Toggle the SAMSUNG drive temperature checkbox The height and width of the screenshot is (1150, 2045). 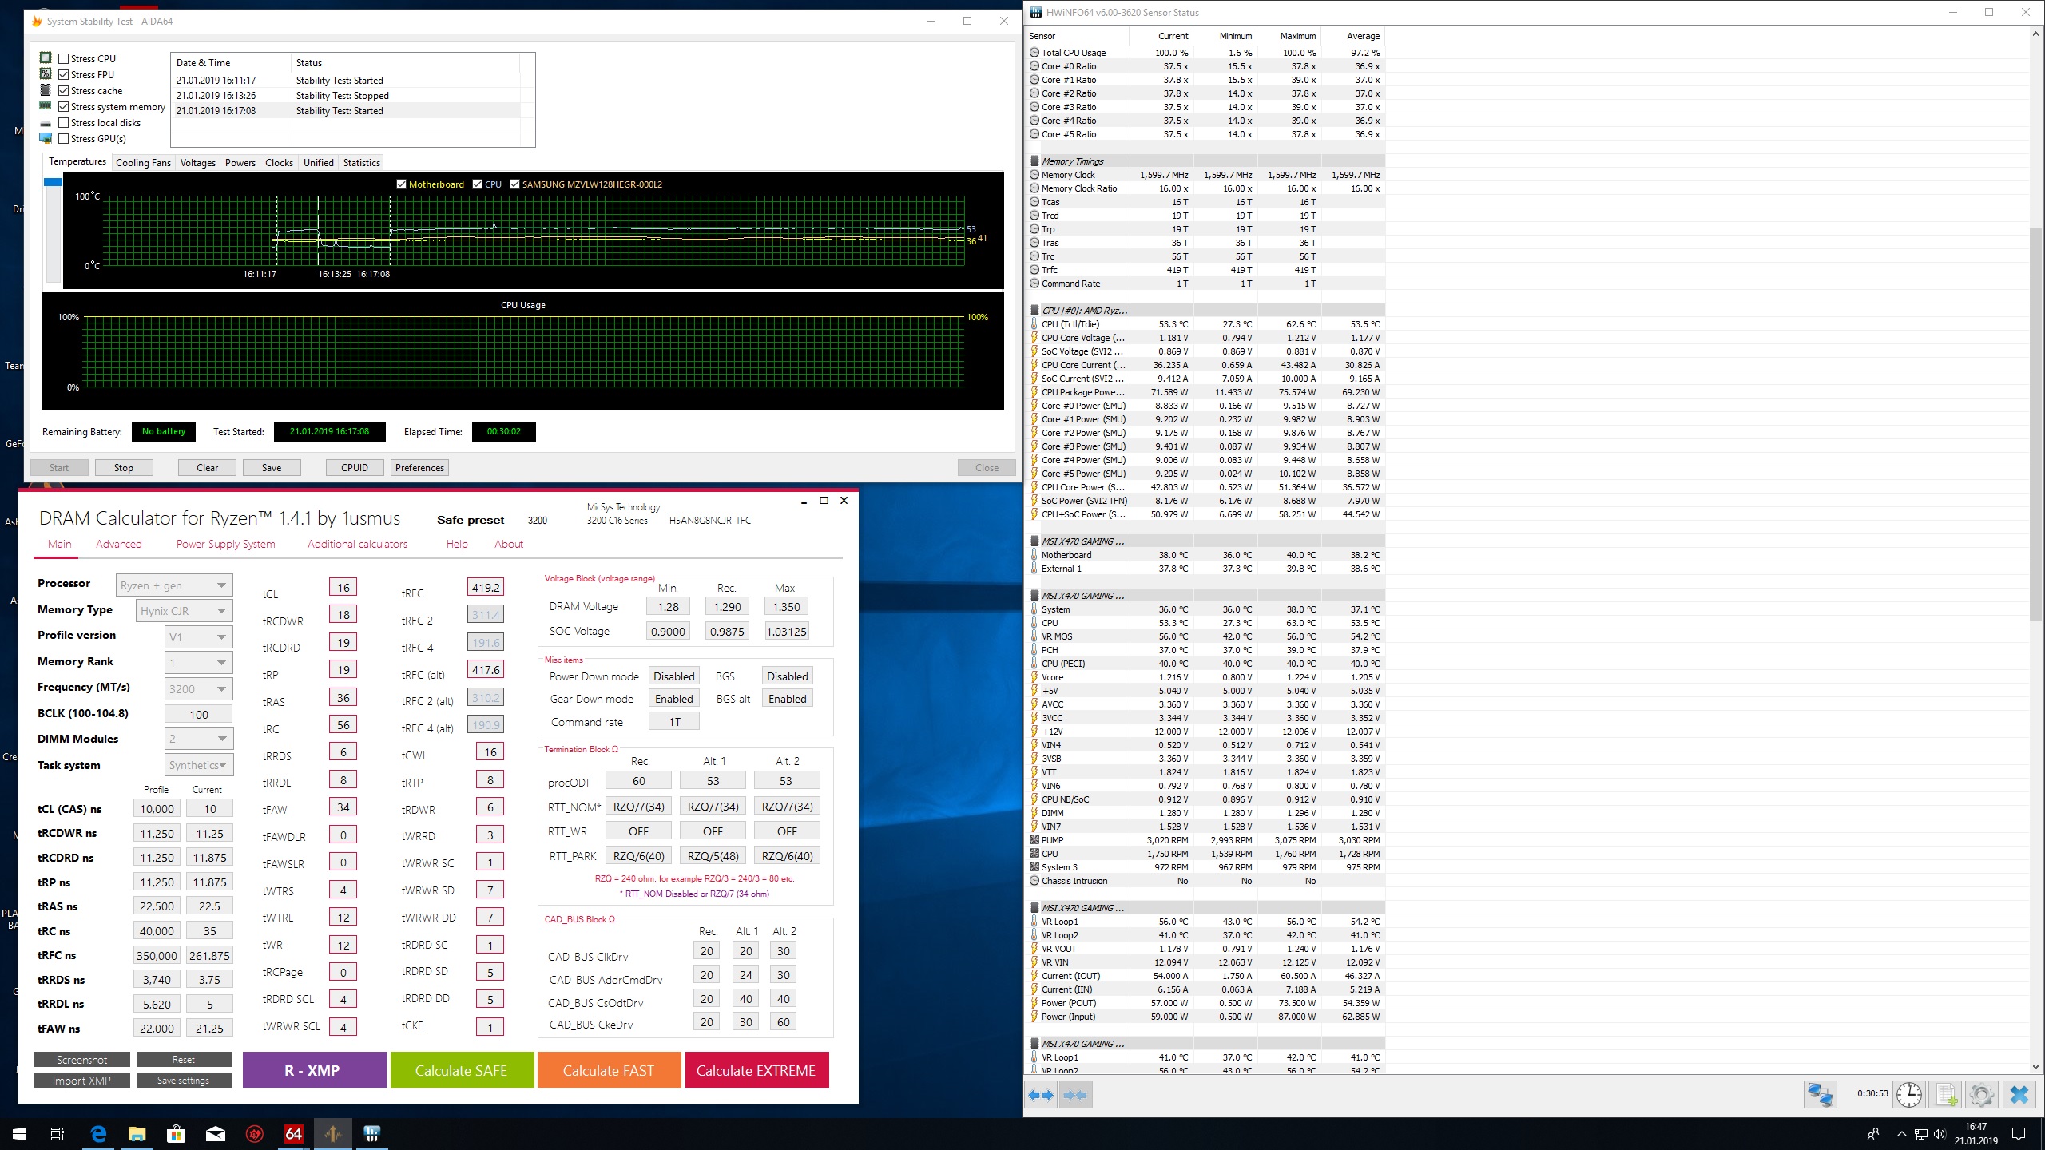coord(515,184)
